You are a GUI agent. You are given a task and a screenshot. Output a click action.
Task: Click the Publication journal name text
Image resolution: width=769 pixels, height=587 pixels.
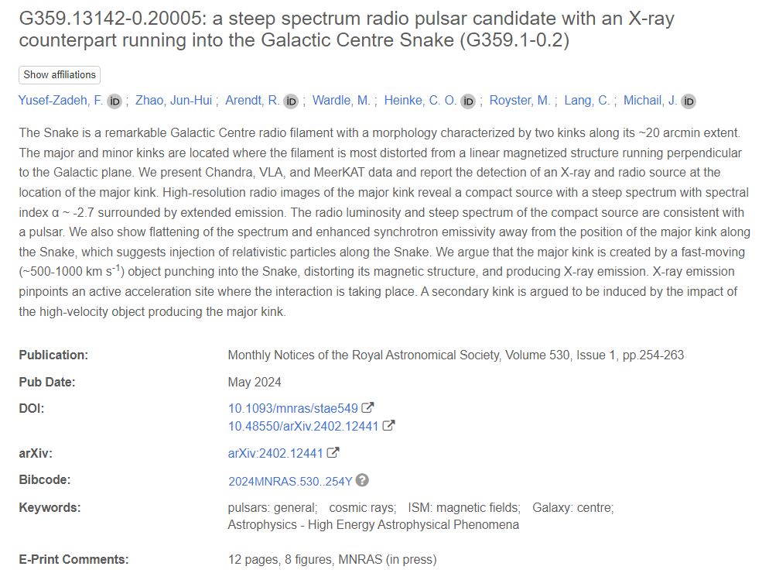click(x=364, y=355)
